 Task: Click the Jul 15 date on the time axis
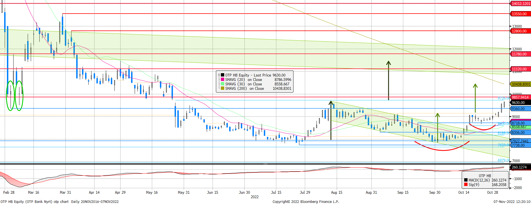(x=276, y=192)
